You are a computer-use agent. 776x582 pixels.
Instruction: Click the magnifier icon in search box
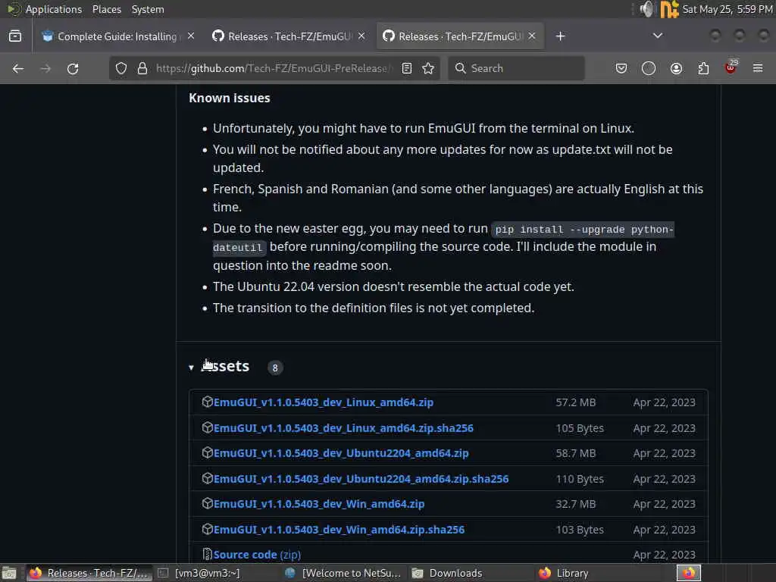[x=460, y=68]
